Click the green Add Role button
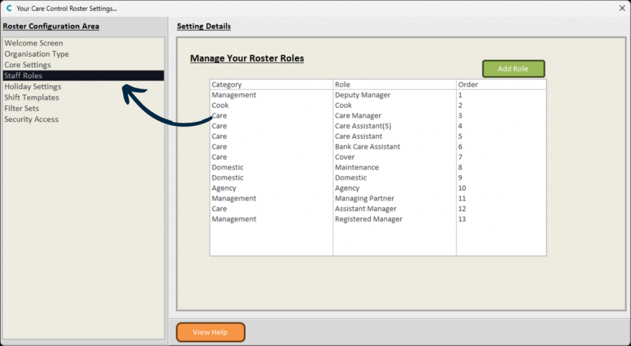This screenshot has width=631, height=346. pyautogui.click(x=513, y=69)
